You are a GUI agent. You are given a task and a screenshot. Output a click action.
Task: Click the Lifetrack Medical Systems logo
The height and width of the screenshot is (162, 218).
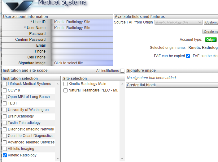tap(46, 5)
